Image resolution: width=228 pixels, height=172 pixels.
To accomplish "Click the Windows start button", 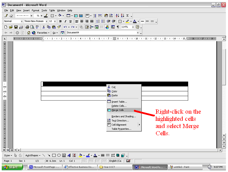I will 12,167.
